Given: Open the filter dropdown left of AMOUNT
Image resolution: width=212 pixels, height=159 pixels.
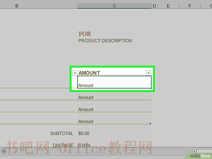Looking at the screenshot, I should [75, 73].
